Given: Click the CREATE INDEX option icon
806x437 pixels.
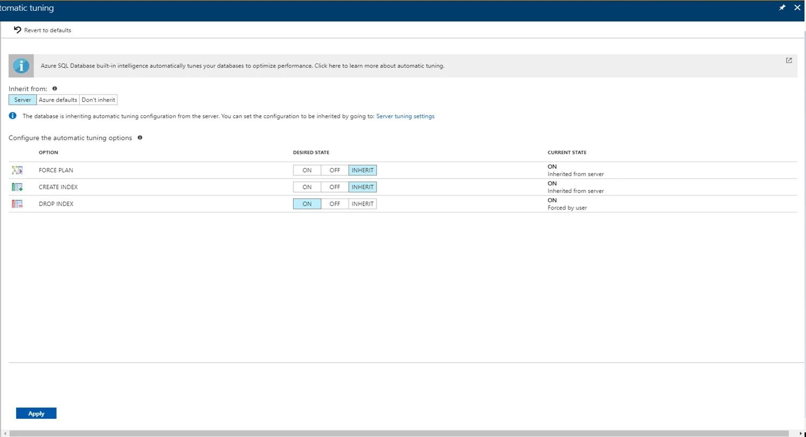Looking at the screenshot, I should pyautogui.click(x=17, y=187).
